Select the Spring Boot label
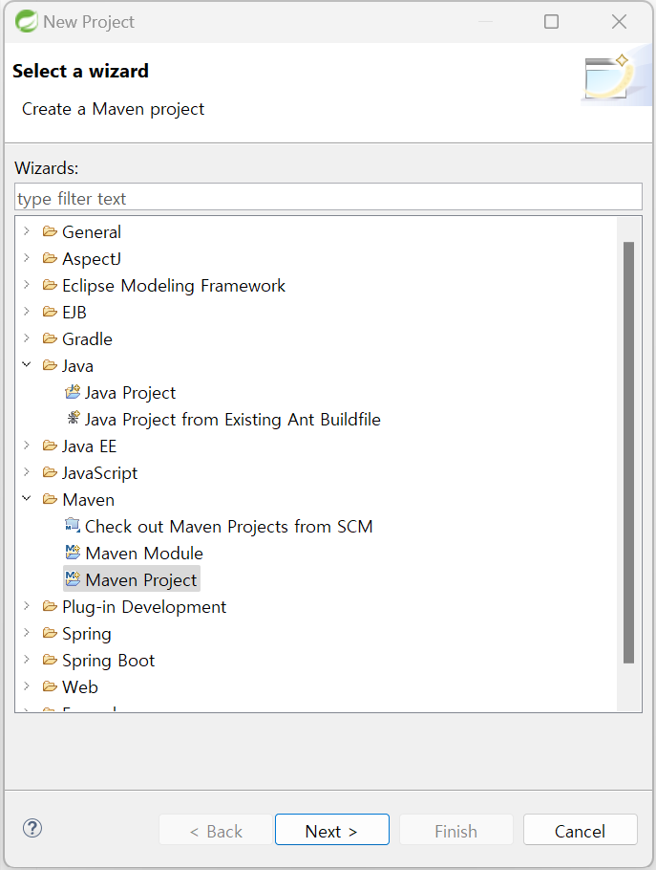The height and width of the screenshot is (870, 656). click(x=108, y=661)
